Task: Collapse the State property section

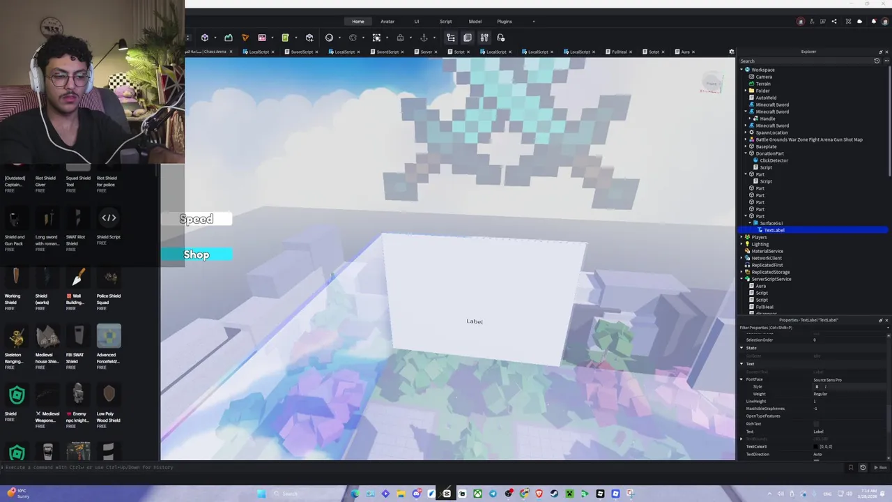Action: point(741,348)
